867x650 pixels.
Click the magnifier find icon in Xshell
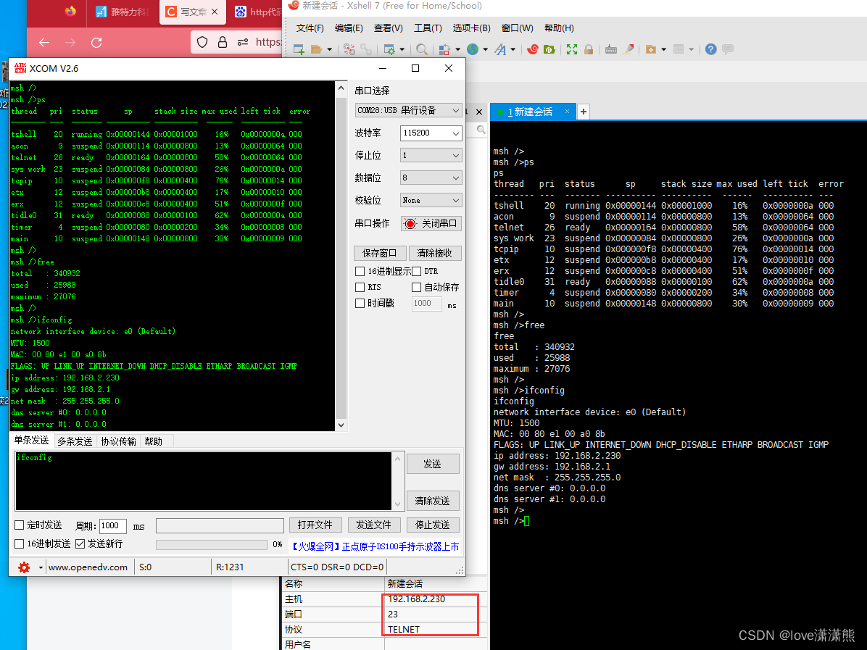coord(421,50)
